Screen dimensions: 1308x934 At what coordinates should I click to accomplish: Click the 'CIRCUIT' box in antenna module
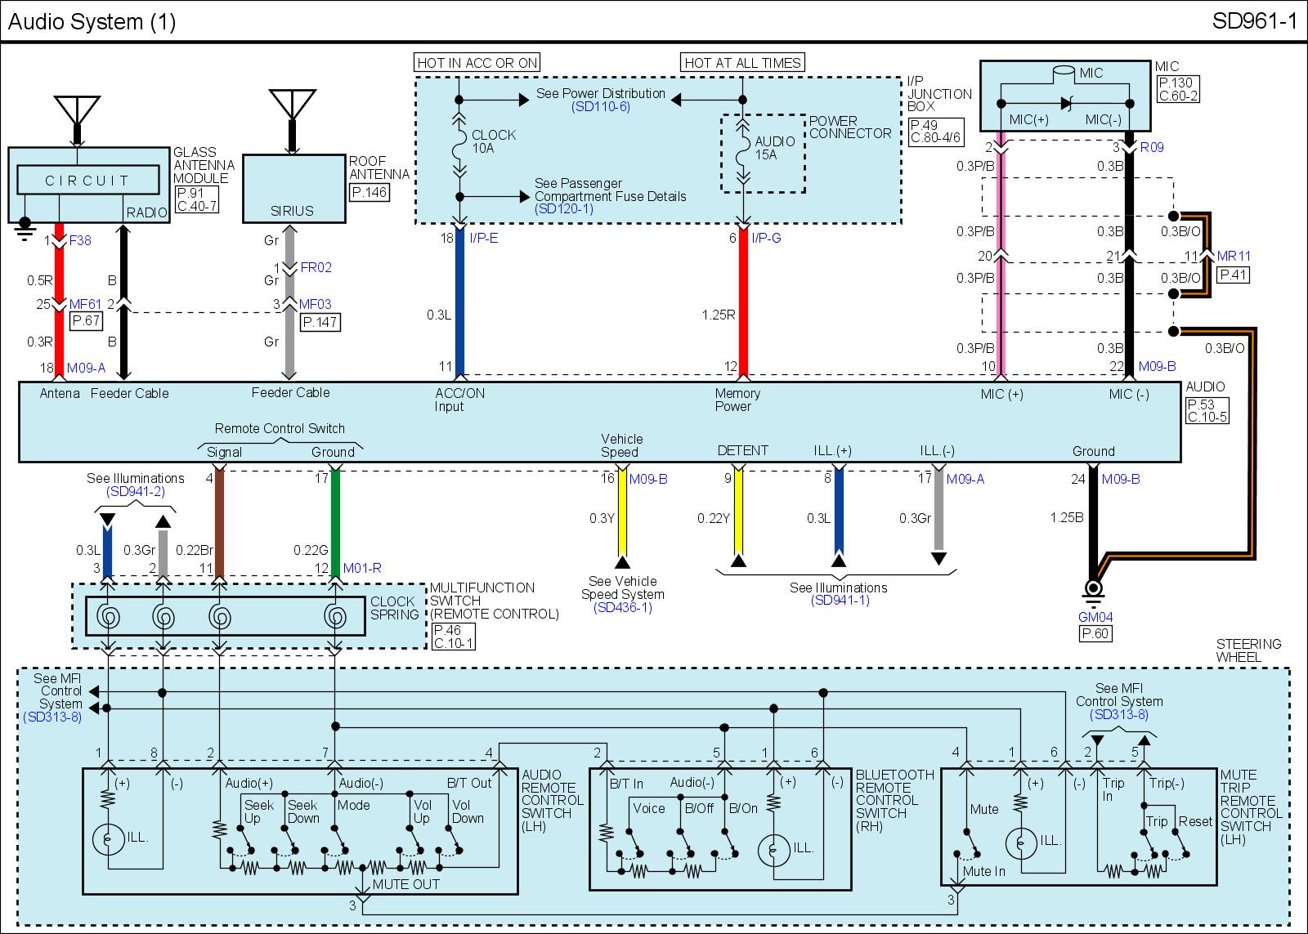tap(87, 181)
